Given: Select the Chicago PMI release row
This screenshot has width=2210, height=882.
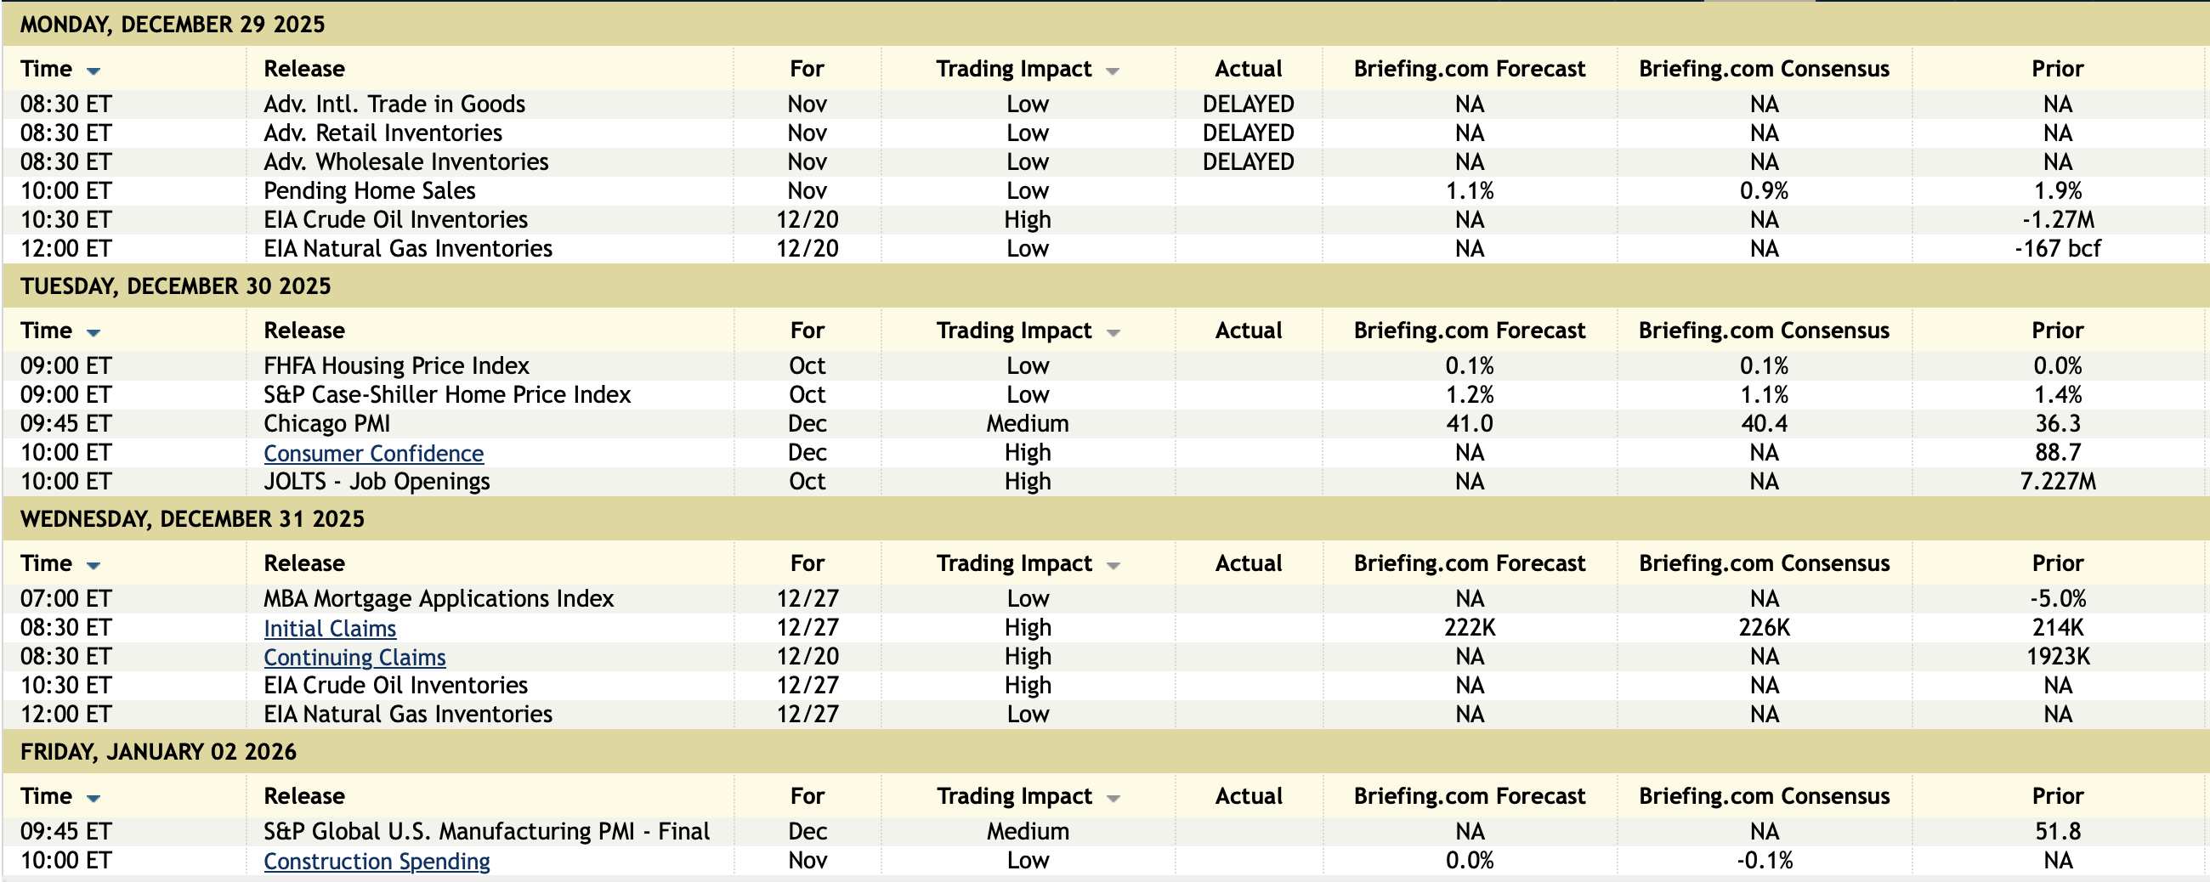Looking at the screenshot, I should [x=327, y=424].
